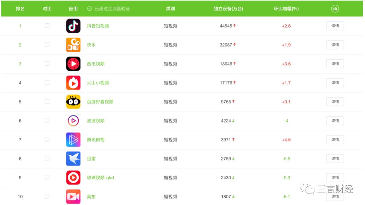Open 详情 details for 快手
The width and height of the screenshot is (365, 205).
coord(335,45)
